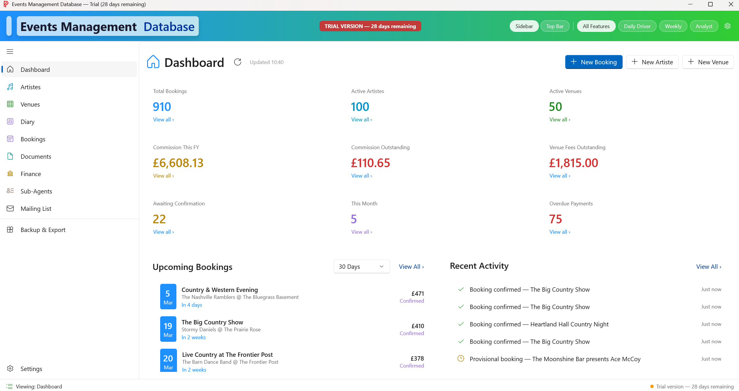Switch to the Weekly tab

pos(673,26)
